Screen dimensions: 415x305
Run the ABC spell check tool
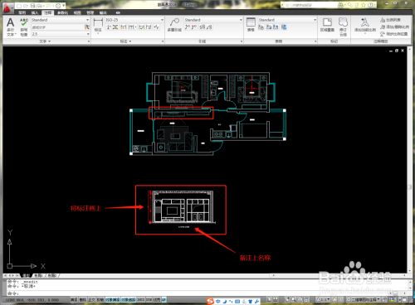click(24, 22)
